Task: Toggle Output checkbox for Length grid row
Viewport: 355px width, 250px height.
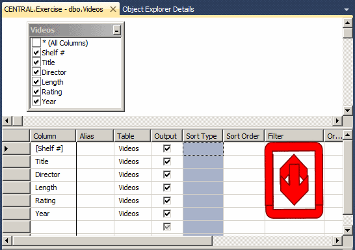Action: coord(167,187)
